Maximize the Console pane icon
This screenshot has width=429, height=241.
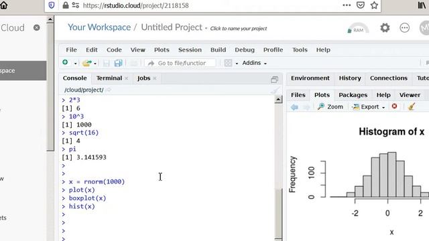tap(274, 80)
